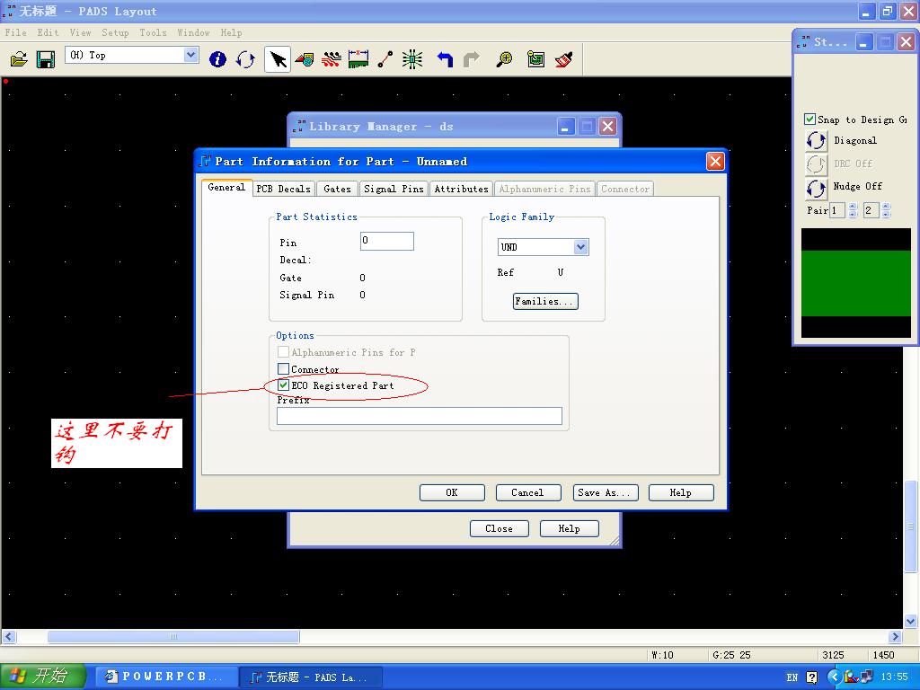
Task: Open the Window menu
Action: click(194, 32)
